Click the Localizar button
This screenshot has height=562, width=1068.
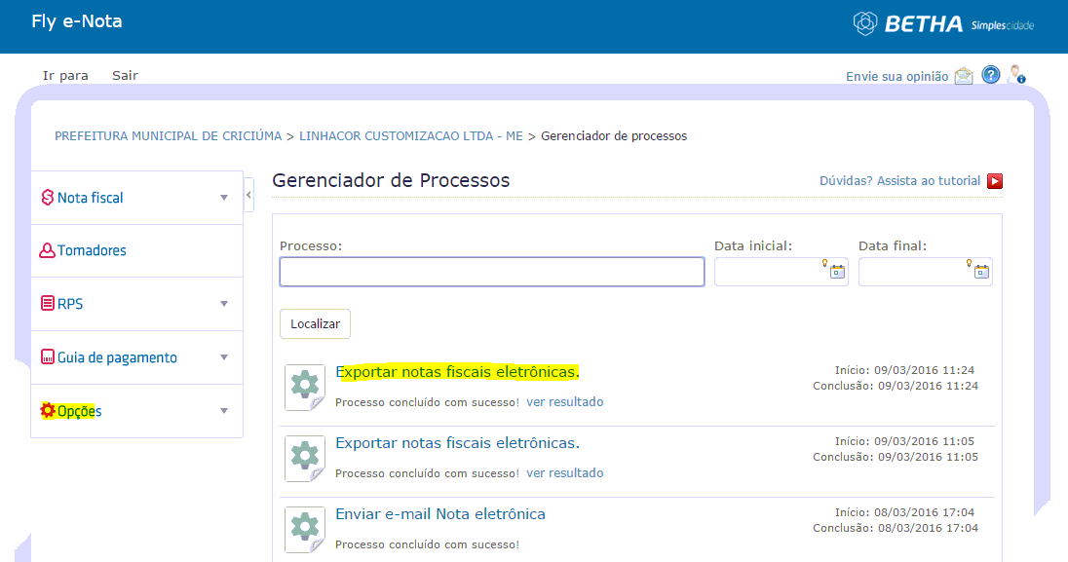pos(315,323)
